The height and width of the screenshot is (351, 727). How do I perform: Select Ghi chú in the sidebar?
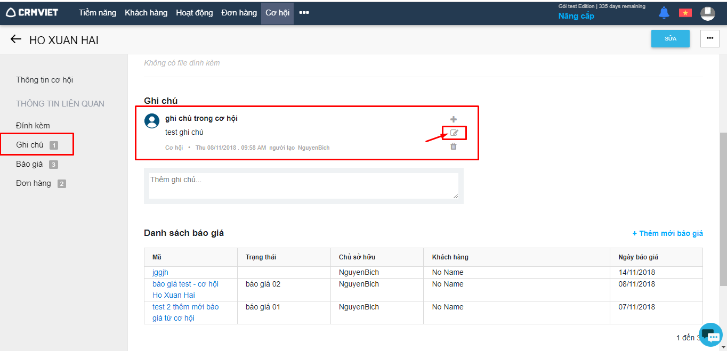tap(30, 145)
